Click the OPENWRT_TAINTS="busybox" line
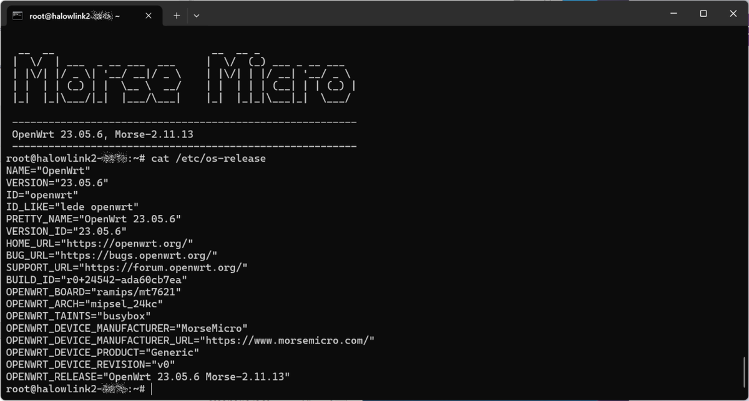Screen dimensions: 749x401 79,316
